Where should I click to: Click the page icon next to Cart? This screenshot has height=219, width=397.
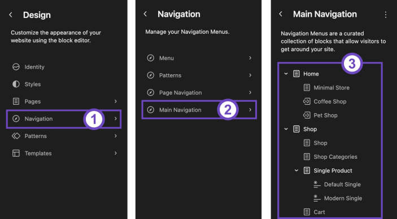[307, 212]
